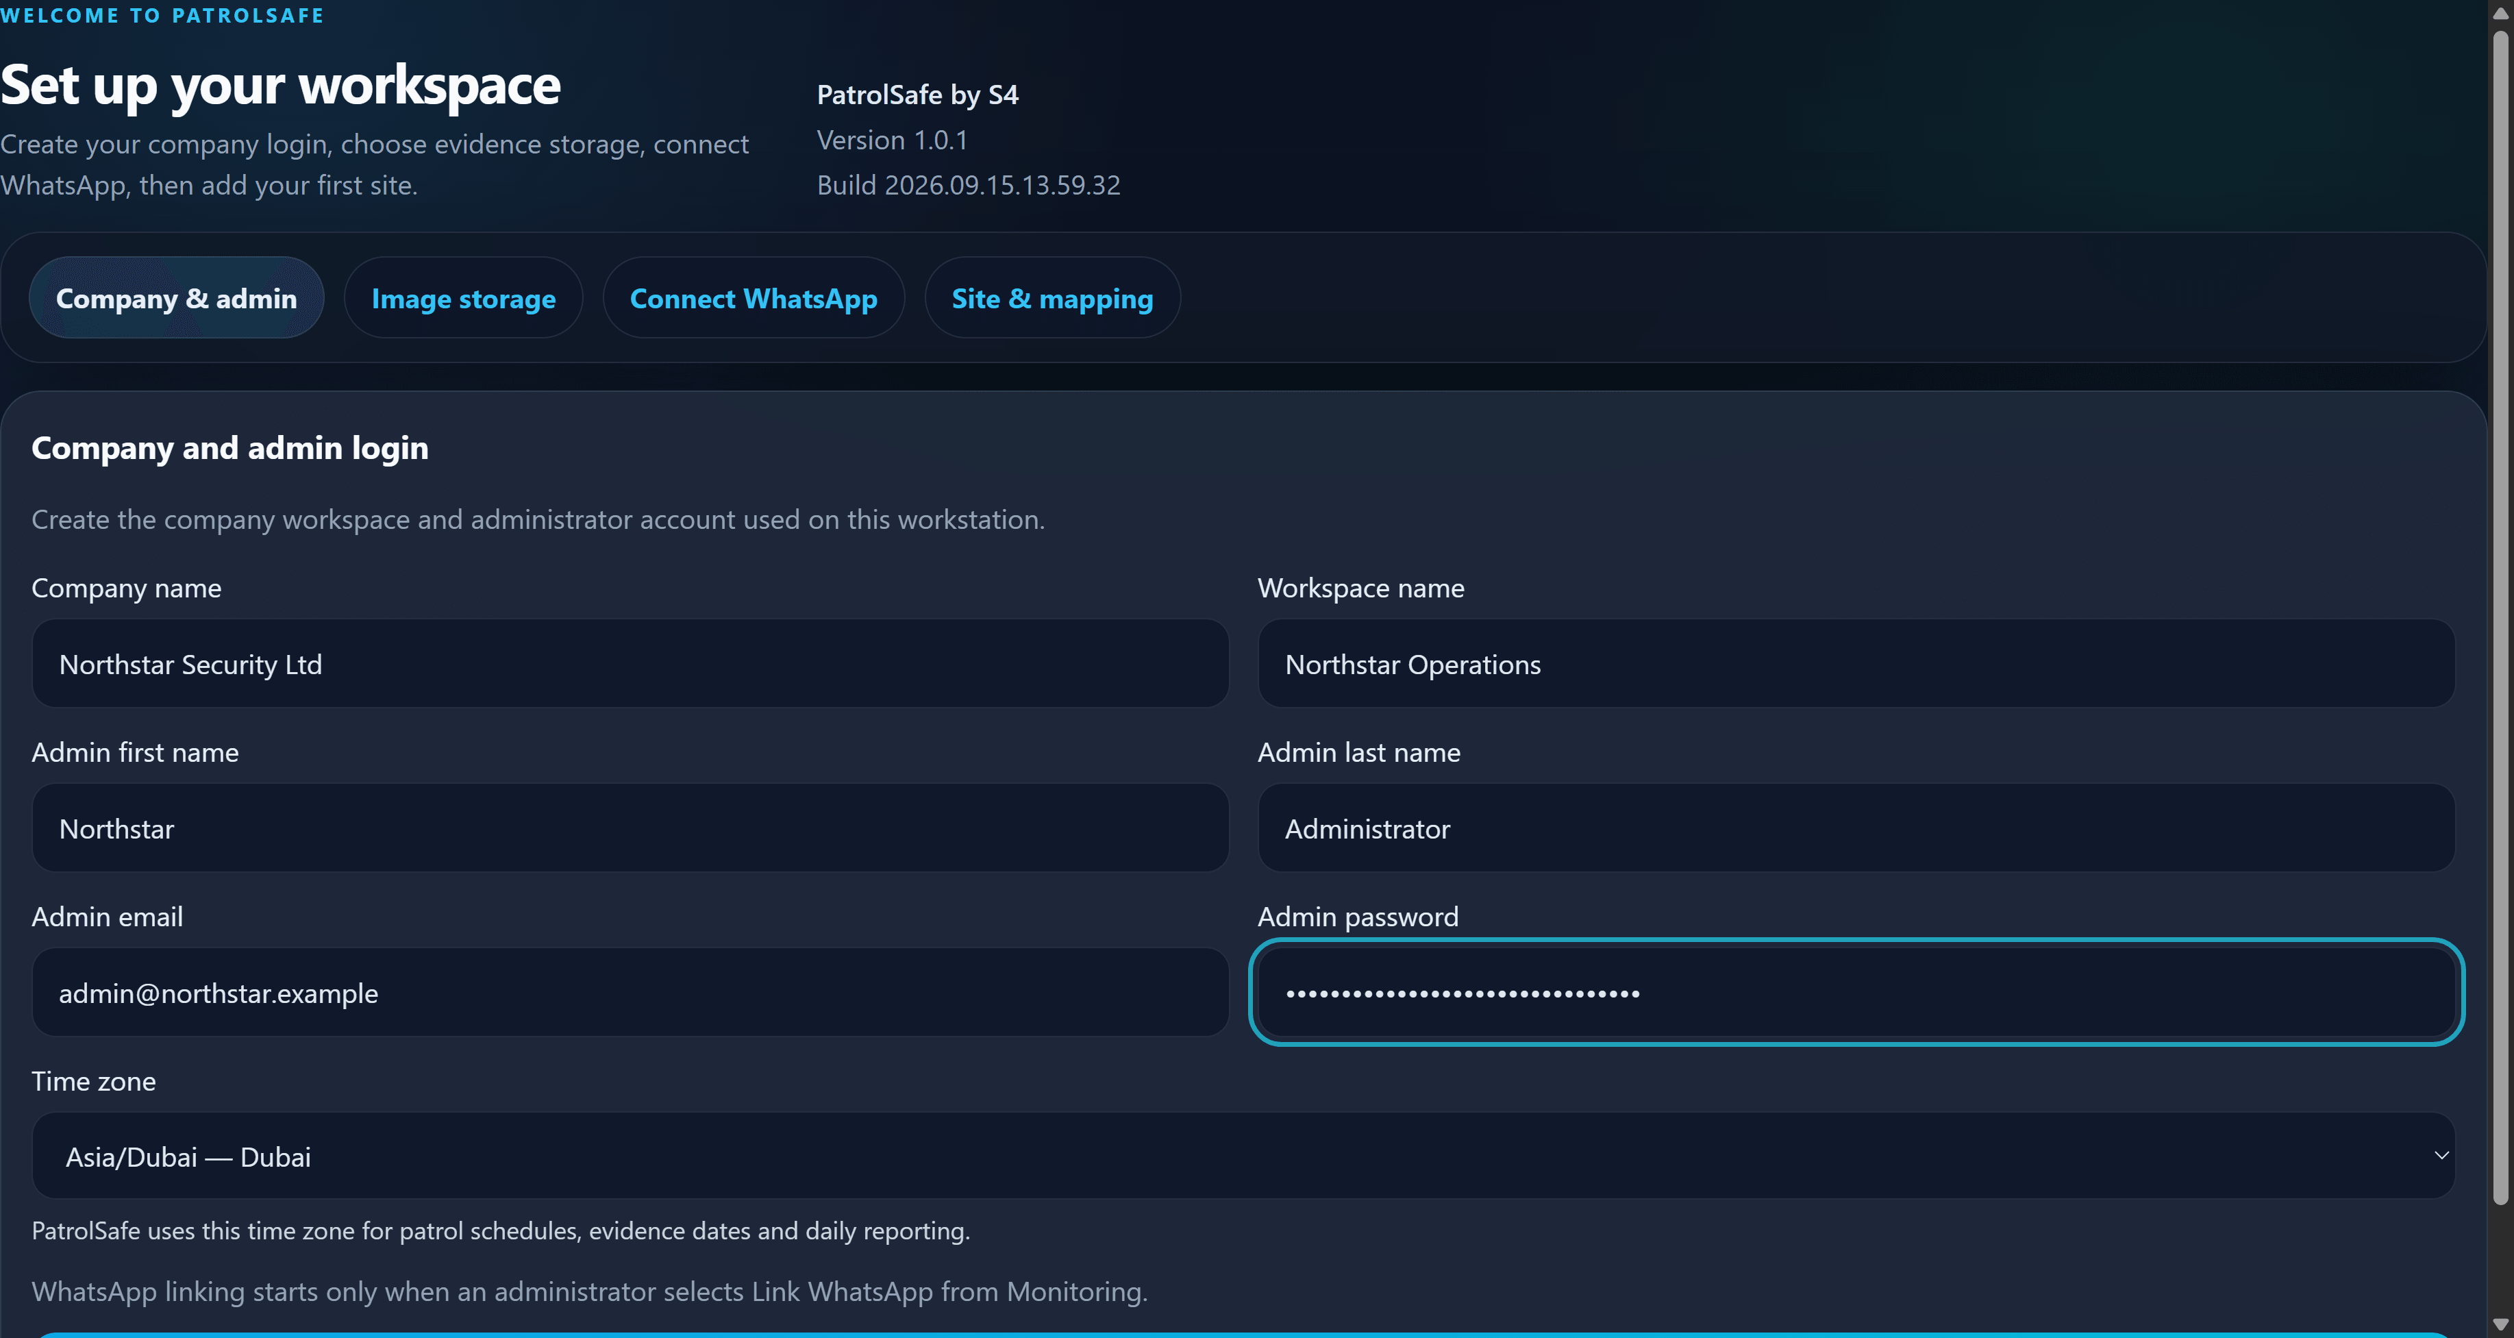Click the WhatsApp linking note text
Viewport: 2514px width, 1338px height.
[590, 1291]
